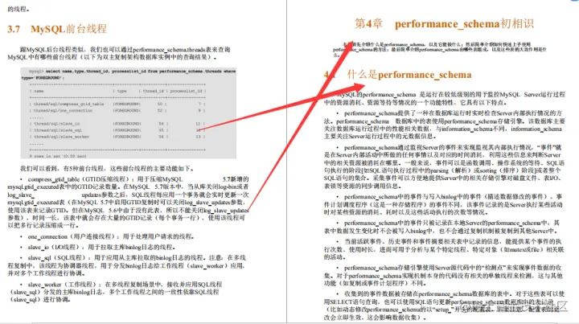Viewport: 579px width, 324px height.
Task: Click the thread_id value "50"
Action: (x=160, y=104)
